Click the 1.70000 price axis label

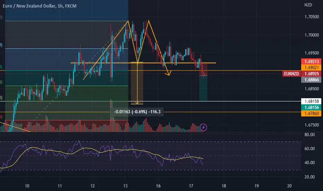pyautogui.click(x=312, y=35)
